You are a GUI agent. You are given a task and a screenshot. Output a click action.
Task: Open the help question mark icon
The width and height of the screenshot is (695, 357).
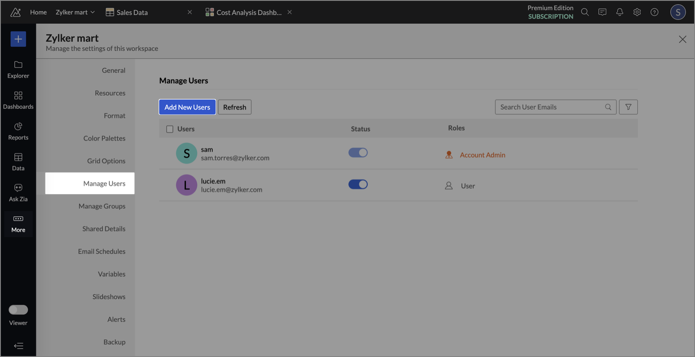(x=654, y=12)
